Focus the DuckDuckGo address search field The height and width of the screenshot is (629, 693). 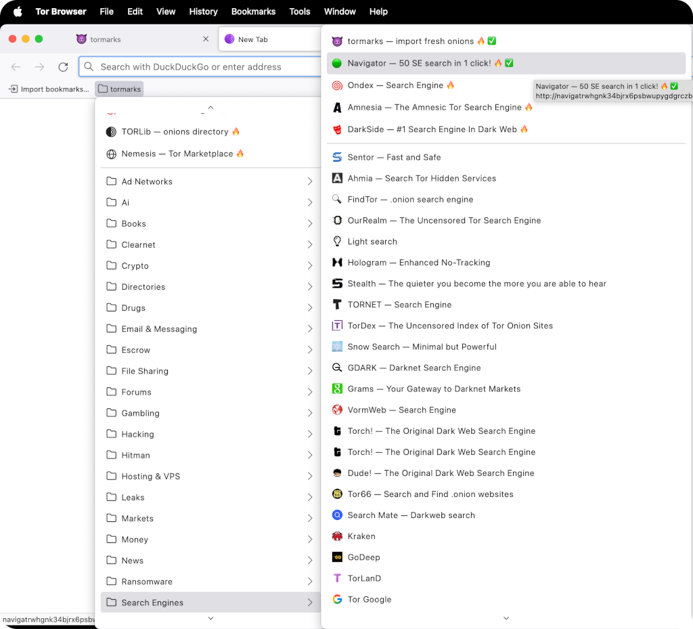(203, 67)
